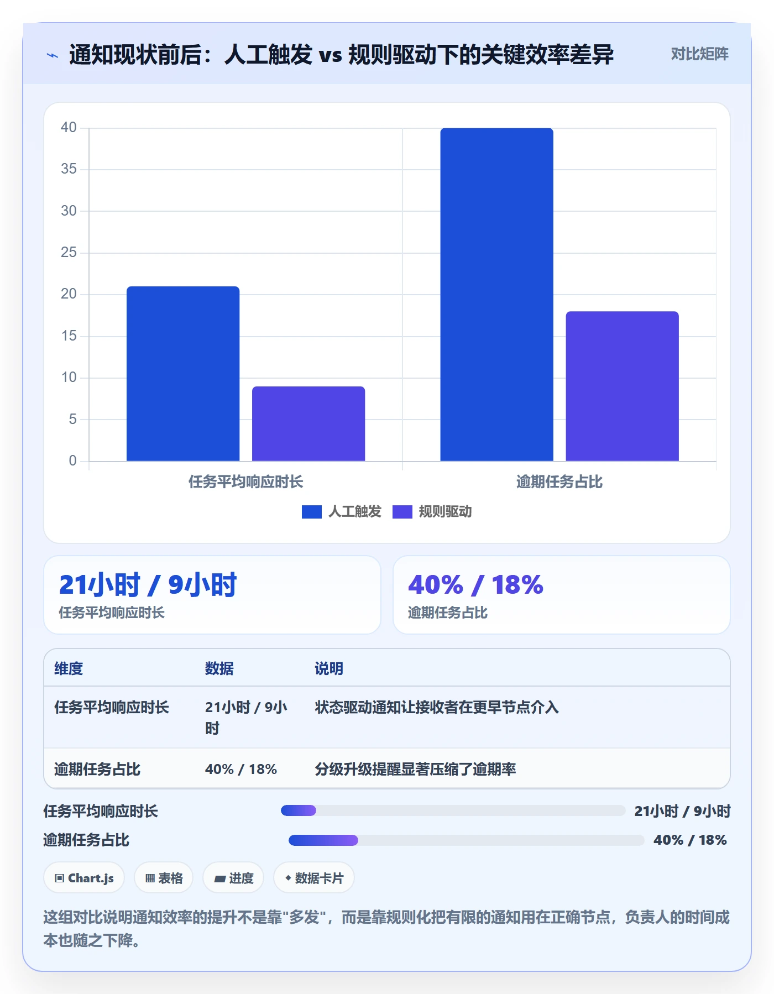This screenshot has height=994, width=774.
Task: Click the 40% / 18% progress value
Action: coord(690,840)
